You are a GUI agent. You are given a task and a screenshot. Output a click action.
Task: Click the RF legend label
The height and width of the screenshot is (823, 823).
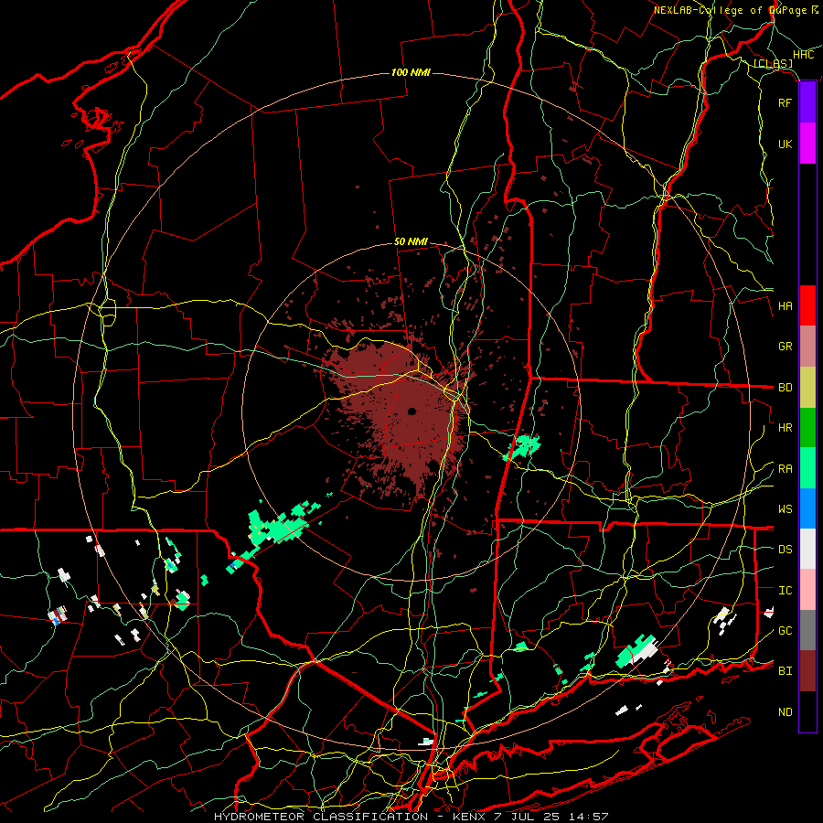(785, 102)
